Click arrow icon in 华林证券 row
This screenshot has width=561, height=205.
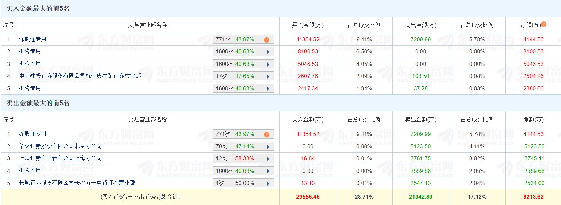tap(268, 147)
